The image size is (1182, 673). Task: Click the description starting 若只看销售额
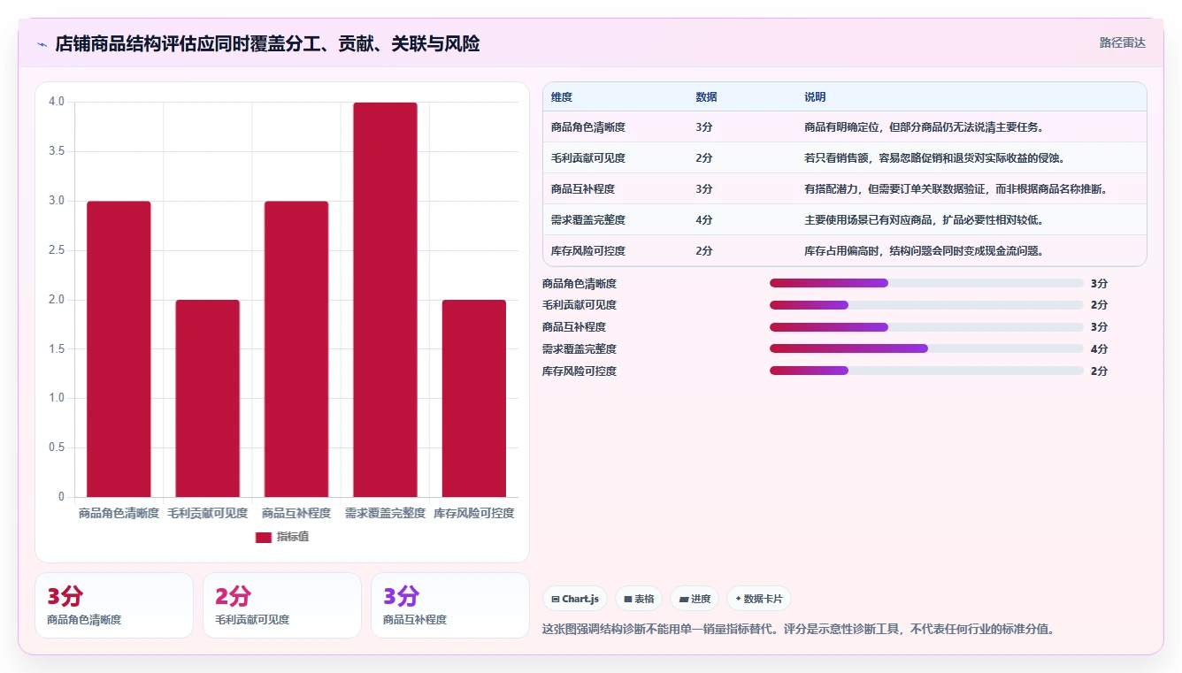tap(935, 158)
